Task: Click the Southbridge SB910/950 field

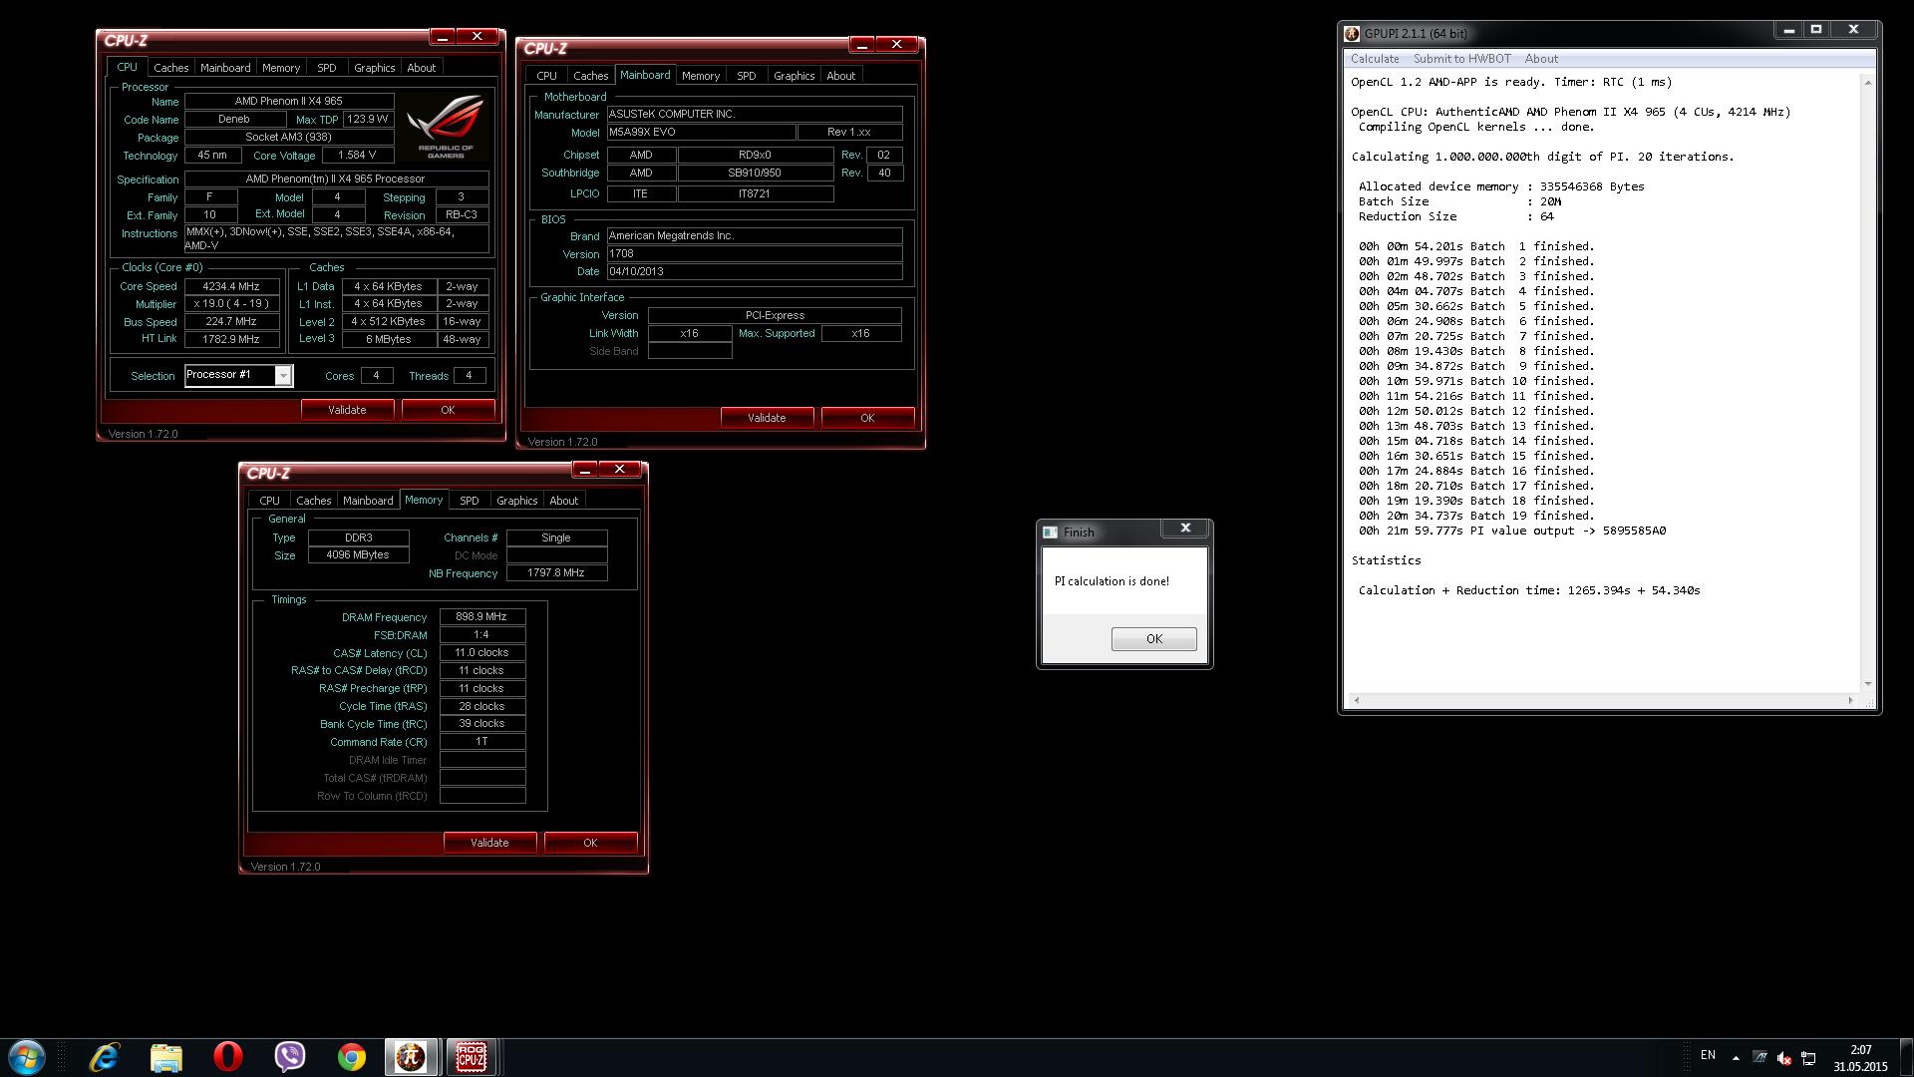Action: (x=755, y=173)
